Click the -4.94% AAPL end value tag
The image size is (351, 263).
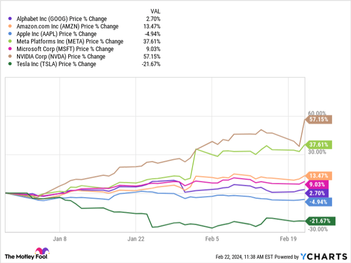point(319,202)
